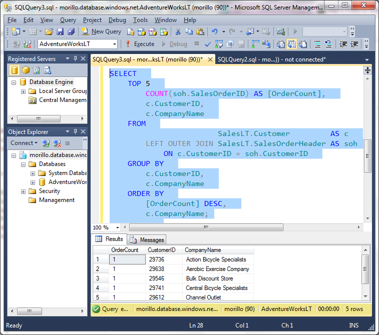Switch to the Messages tab
This screenshot has width=379, height=335.
click(147, 239)
